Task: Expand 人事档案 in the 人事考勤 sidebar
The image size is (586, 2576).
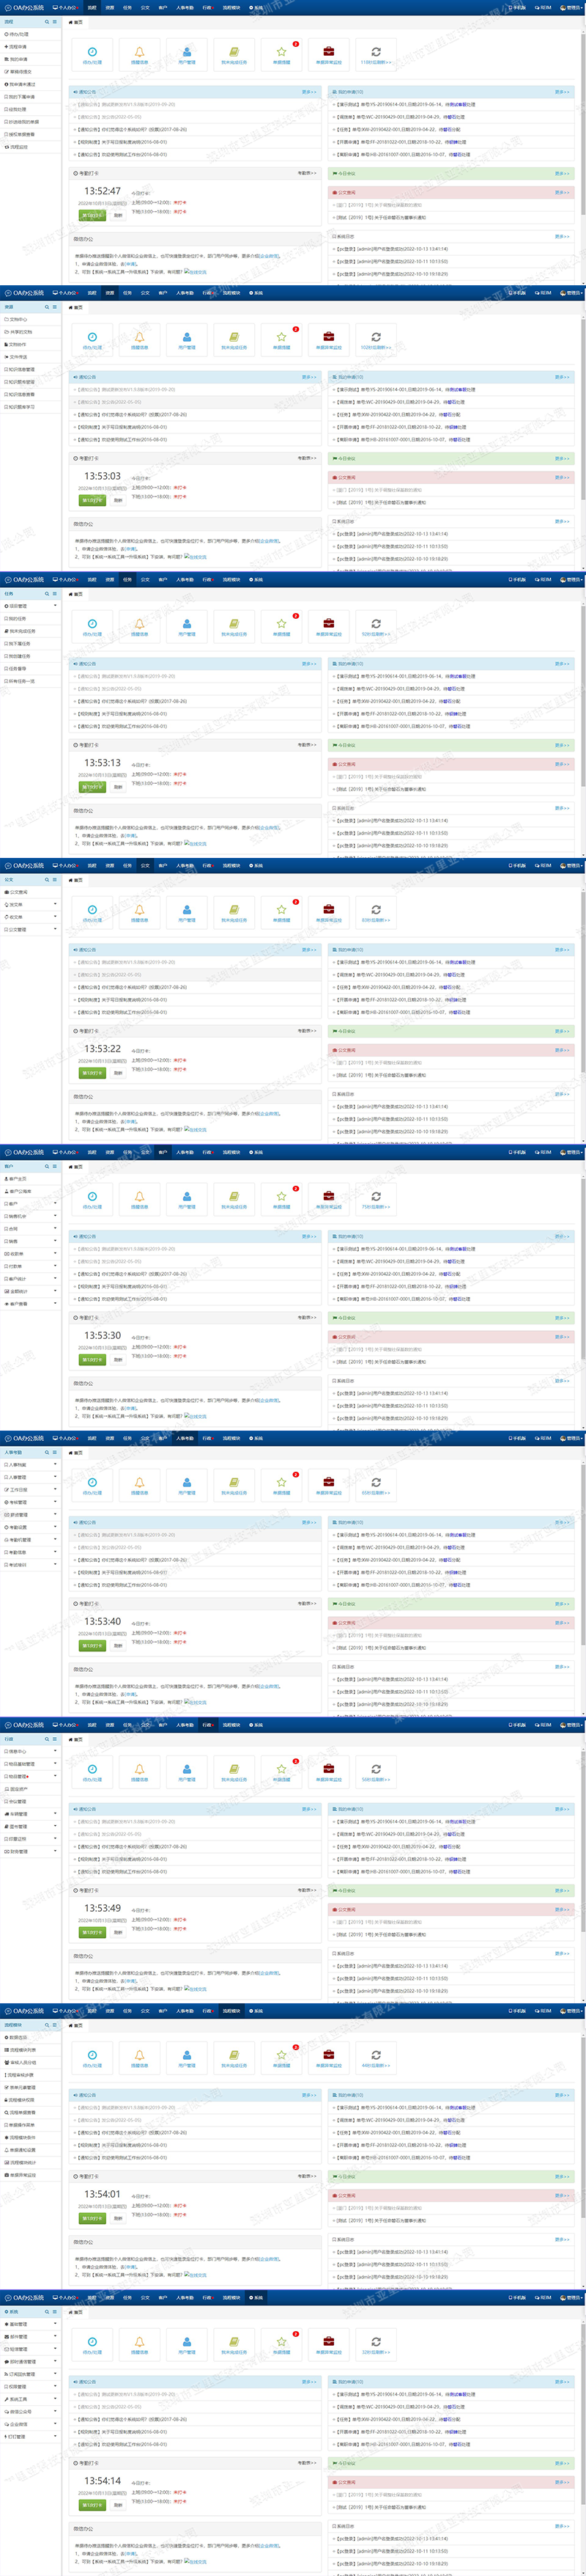Action: pyautogui.click(x=31, y=1465)
